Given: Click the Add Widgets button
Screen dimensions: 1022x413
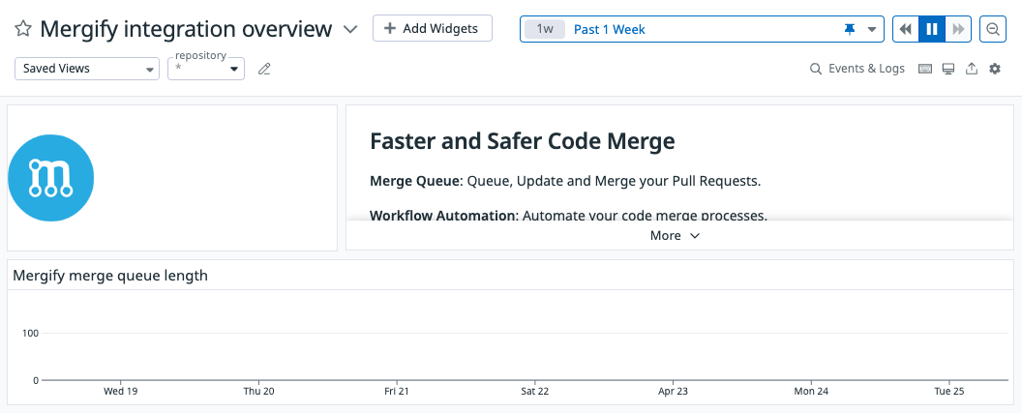Looking at the screenshot, I should tap(433, 29).
